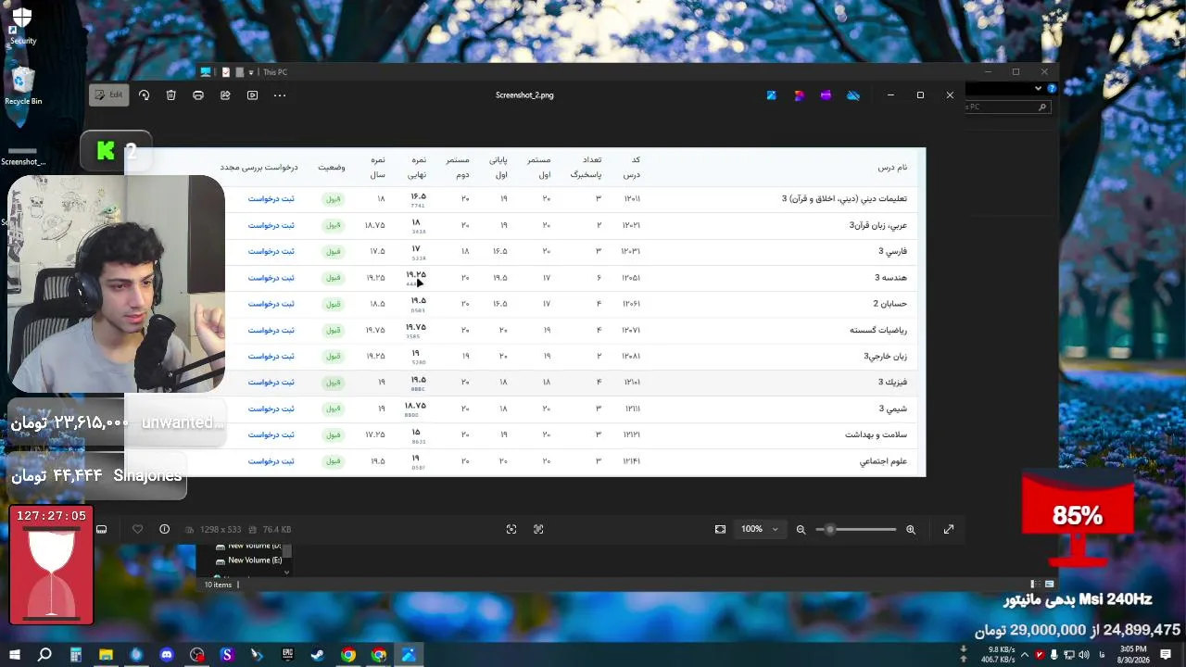The height and width of the screenshot is (667, 1186).
Task: Open the 100% zoom level dropdown
Action: click(x=760, y=529)
